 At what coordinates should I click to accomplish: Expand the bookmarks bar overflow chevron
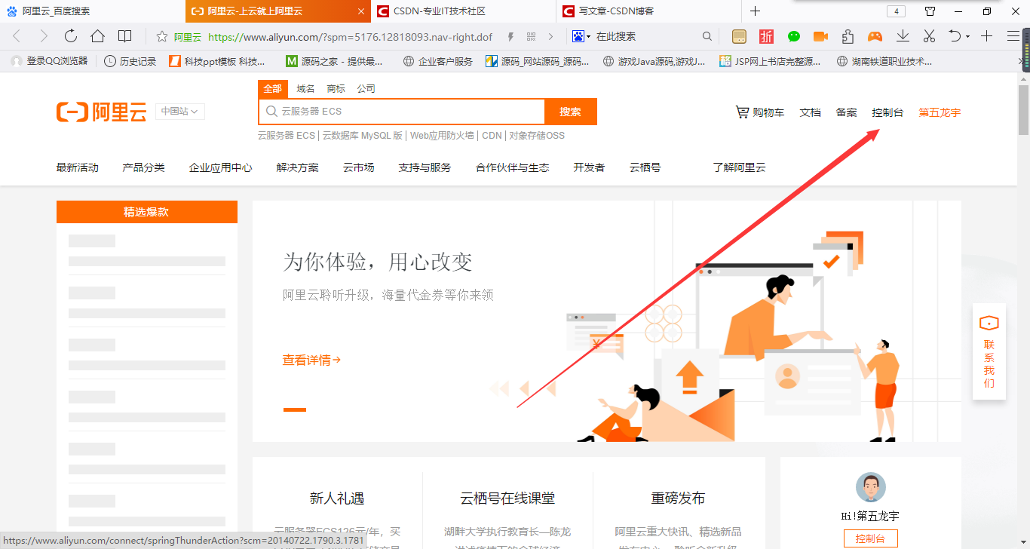1022,61
